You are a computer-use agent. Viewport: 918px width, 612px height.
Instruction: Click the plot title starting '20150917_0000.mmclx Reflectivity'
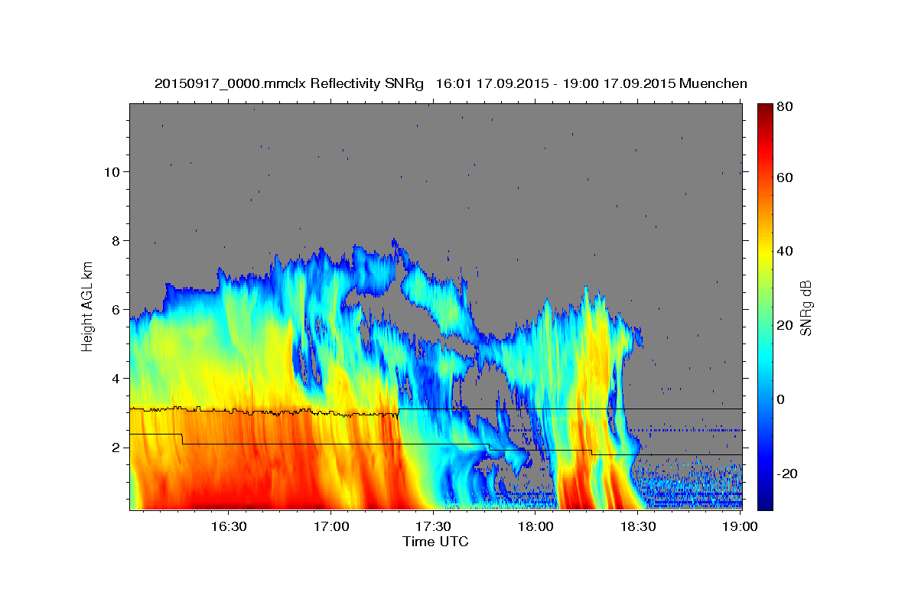click(451, 83)
